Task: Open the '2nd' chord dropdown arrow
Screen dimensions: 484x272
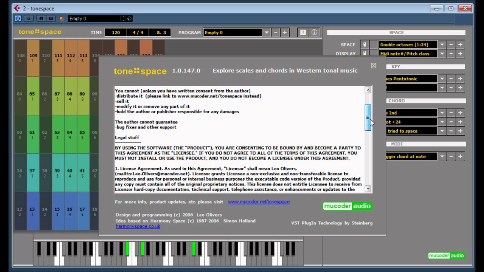Action: coord(442,113)
